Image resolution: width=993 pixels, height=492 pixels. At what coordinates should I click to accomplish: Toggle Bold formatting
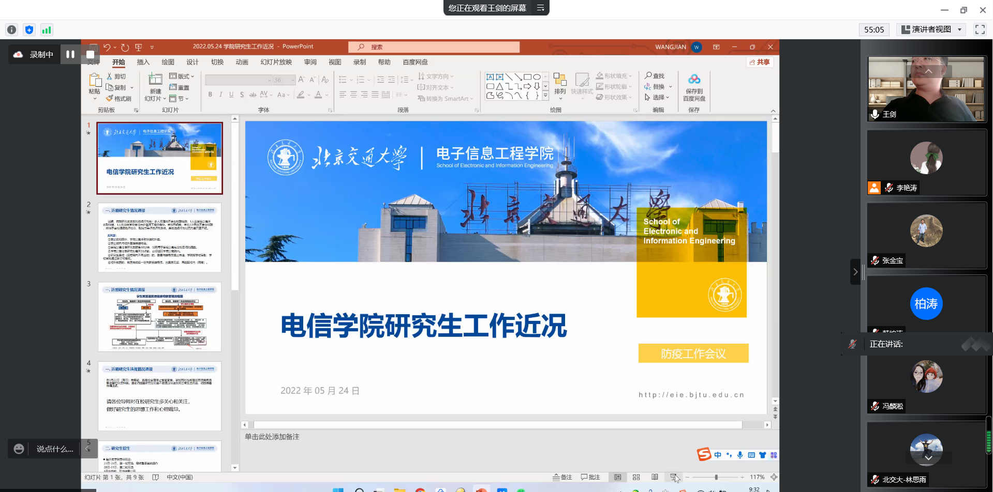pos(210,95)
